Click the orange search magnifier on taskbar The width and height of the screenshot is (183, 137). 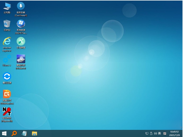click(x=14, y=133)
